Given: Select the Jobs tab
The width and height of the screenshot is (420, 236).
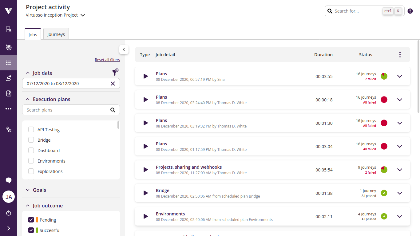Looking at the screenshot, I should 33,34.
